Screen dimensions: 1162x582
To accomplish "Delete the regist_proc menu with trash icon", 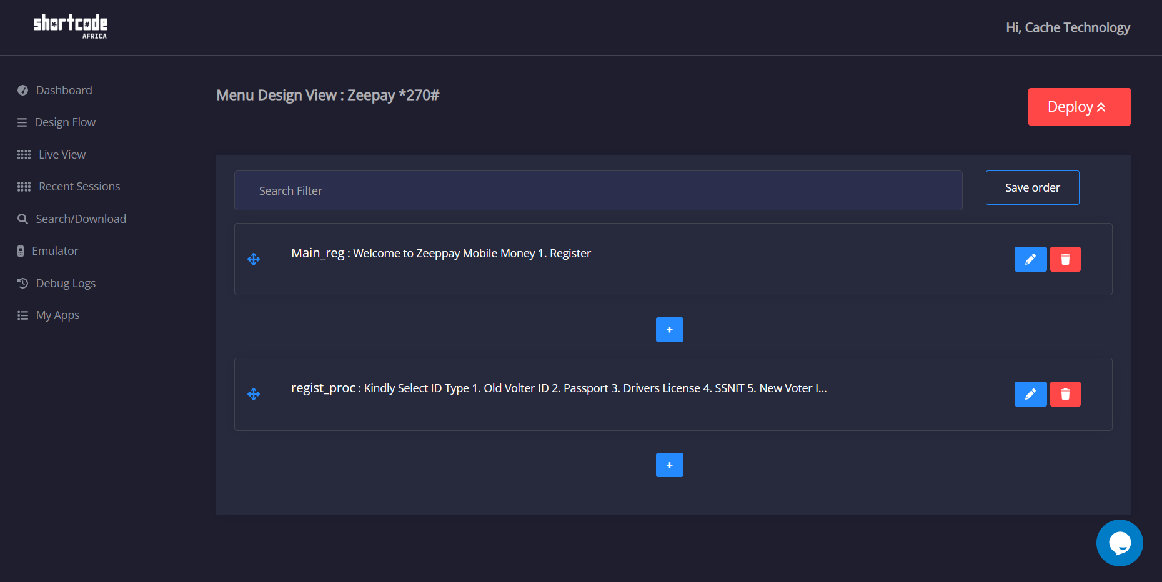I will pyautogui.click(x=1065, y=394).
